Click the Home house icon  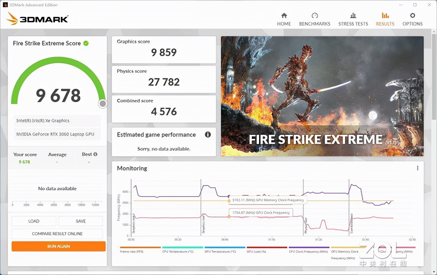coord(284,16)
